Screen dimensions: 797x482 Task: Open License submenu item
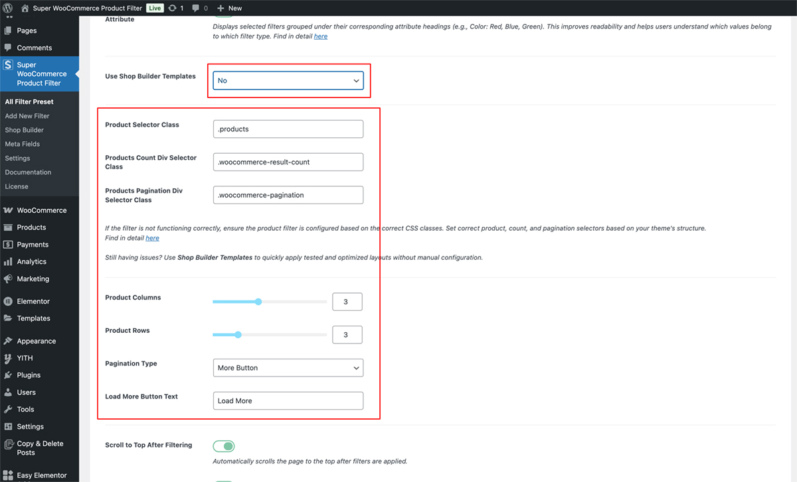click(17, 186)
